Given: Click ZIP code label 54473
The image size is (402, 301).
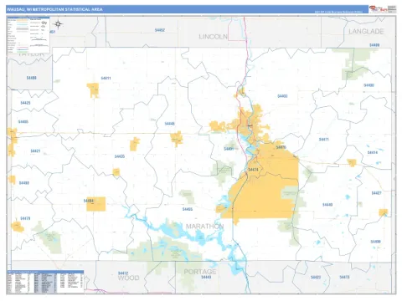Looking at the screenshot, I should tap(344, 277).
